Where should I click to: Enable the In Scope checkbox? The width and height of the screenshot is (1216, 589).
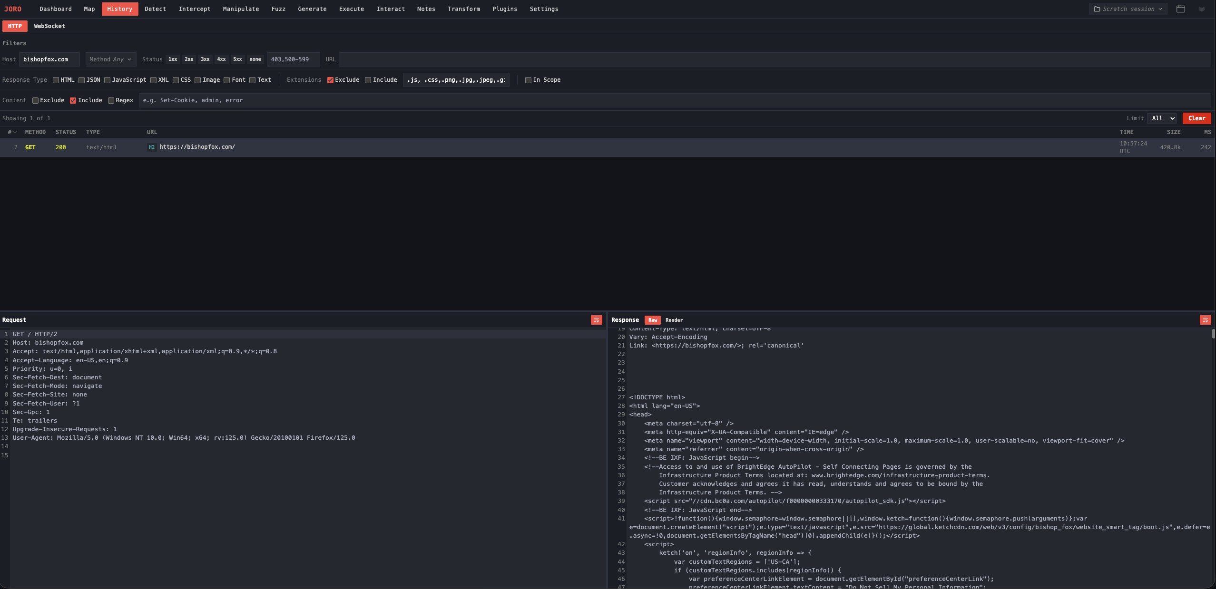pyautogui.click(x=528, y=80)
